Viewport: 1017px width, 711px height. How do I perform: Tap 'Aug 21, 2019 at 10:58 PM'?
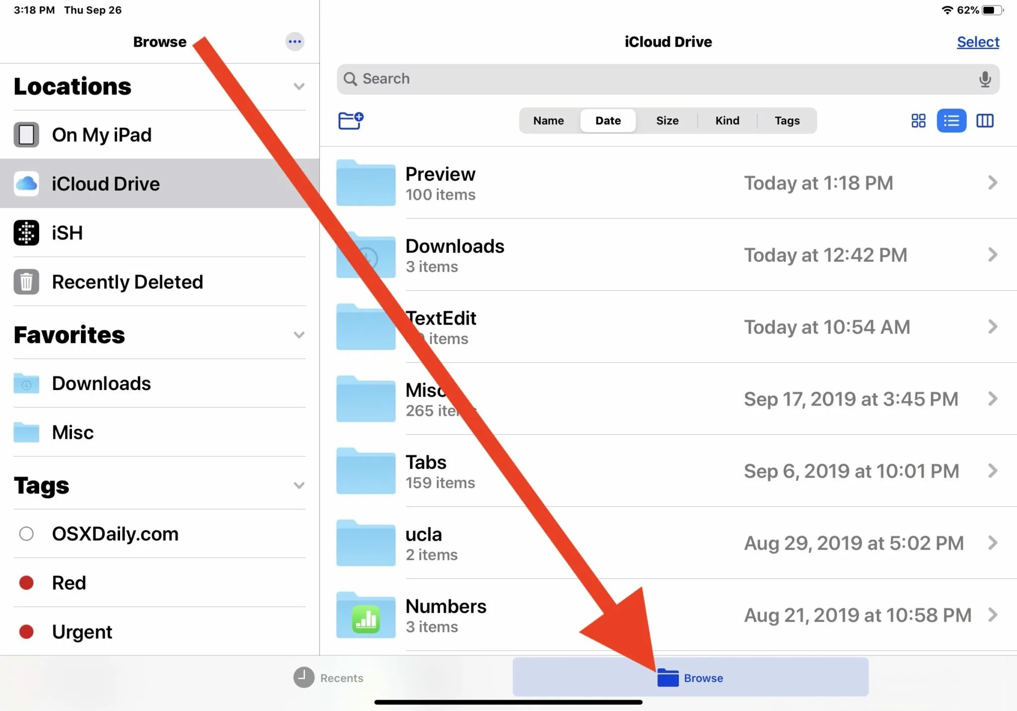(858, 615)
